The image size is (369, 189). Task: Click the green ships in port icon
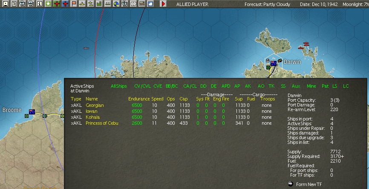point(107,3)
